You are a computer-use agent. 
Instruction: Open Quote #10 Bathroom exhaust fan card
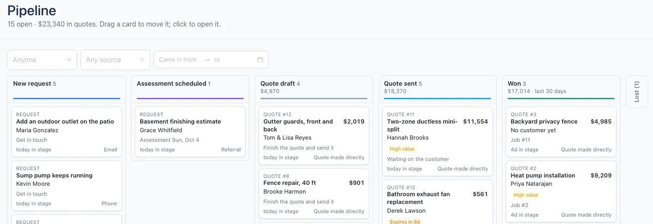coord(438,202)
